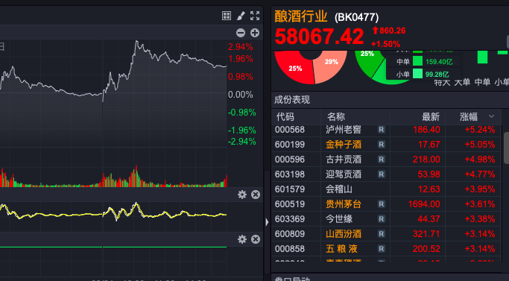The height and width of the screenshot is (281, 509).
Task: Click the constituent list vertical scrollbar
Action: tap(506, 148)
